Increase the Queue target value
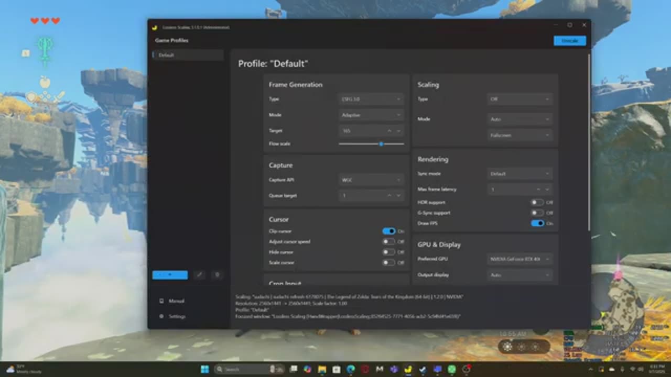The image size is (671, 377). [x=389, y=195]
